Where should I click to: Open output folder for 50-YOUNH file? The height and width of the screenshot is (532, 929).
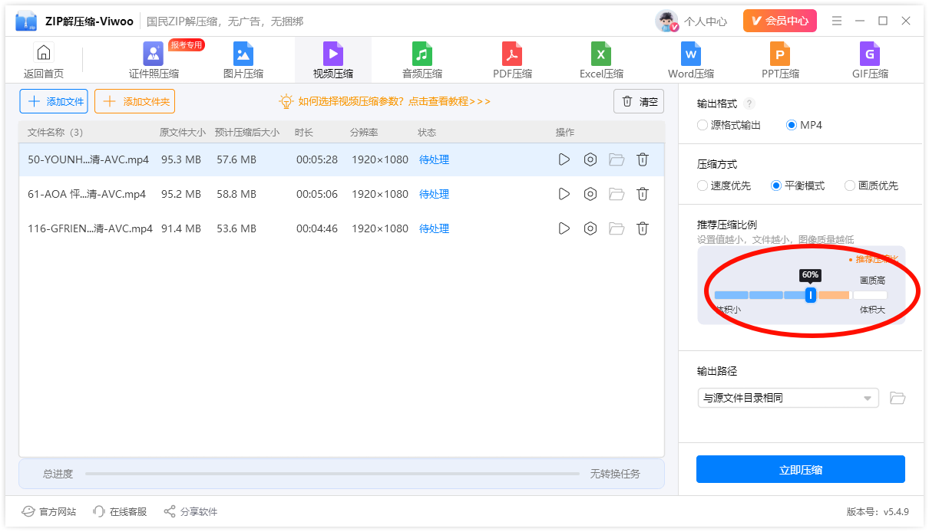tap(617, 159)
